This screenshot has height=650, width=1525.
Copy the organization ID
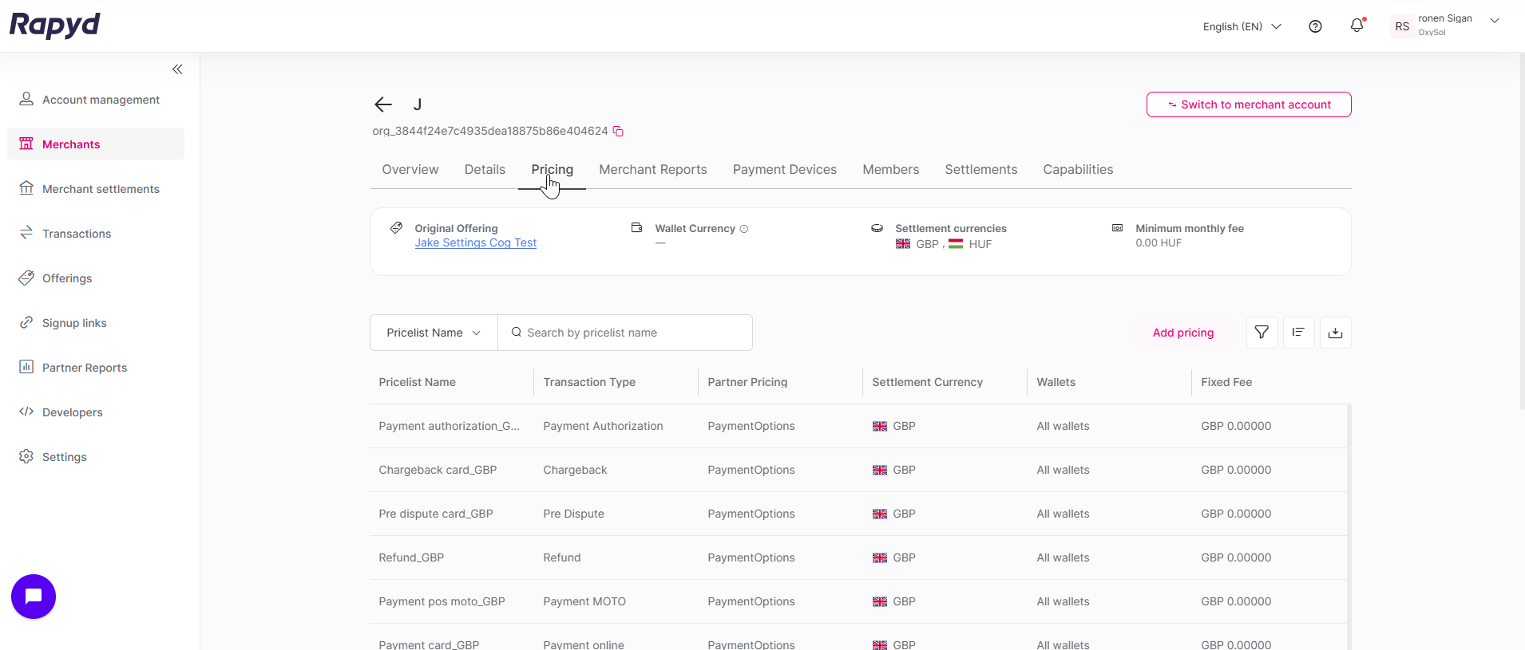pos(618,131)
